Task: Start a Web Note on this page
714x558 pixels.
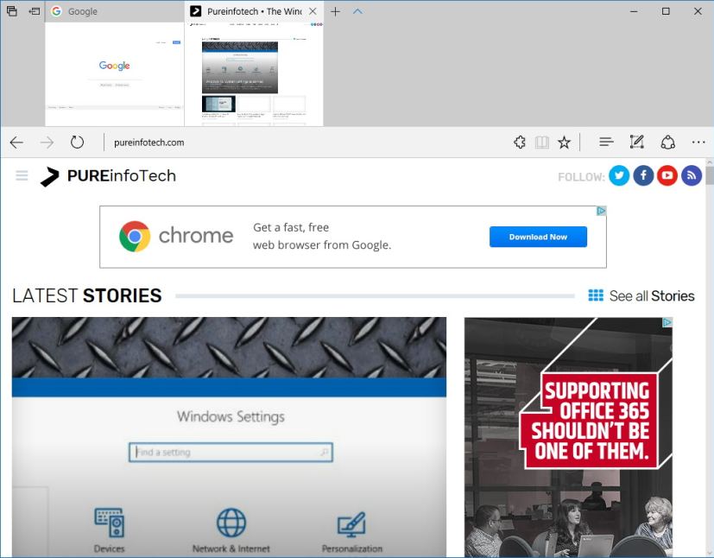Action: pyautogui.click(x=636, y=142)
